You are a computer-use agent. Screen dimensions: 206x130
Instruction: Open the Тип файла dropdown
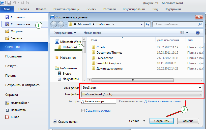(142, 94)
